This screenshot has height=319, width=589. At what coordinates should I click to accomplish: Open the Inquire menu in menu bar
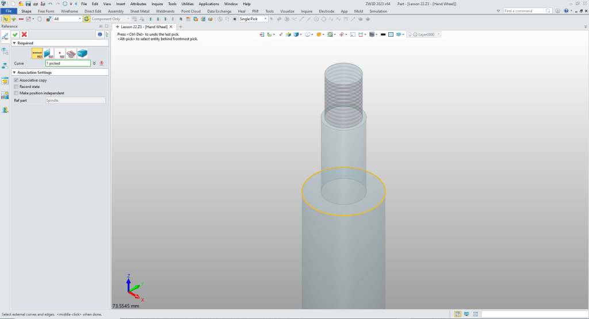click(x=157, y=3)
